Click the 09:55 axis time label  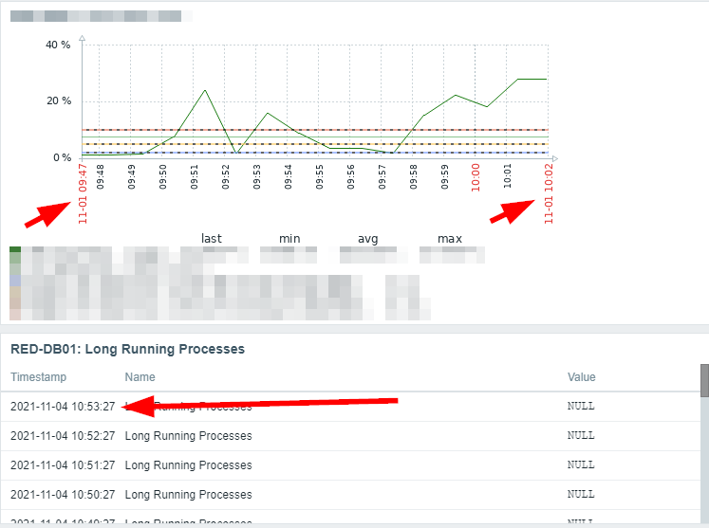[x=319, y=176]
